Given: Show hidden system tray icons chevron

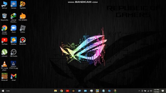Looking at the screenshot, I should click(139, 91).
